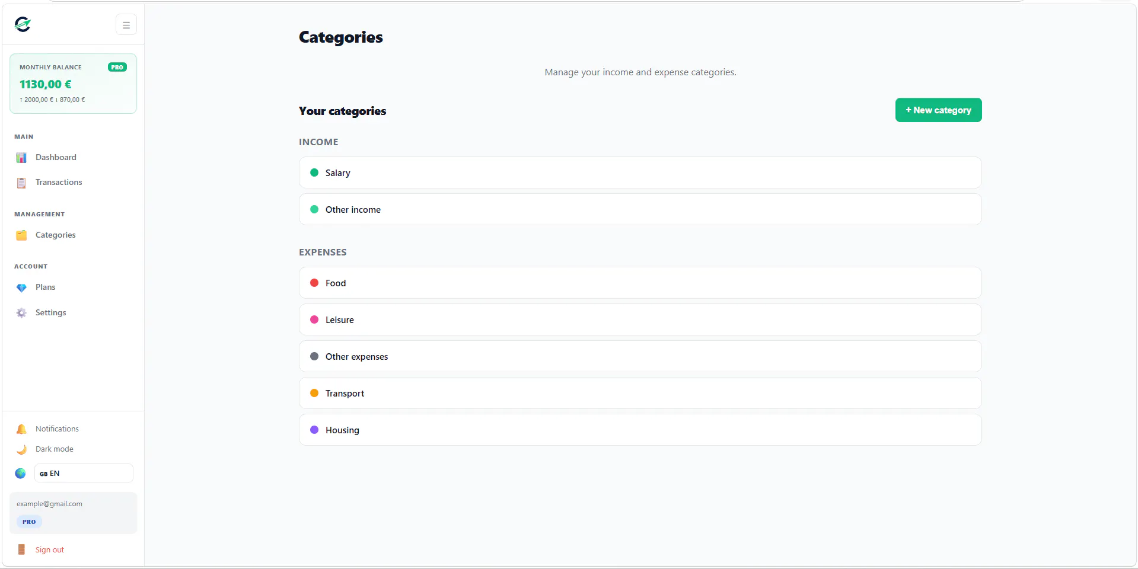Click the globe language icon
The image size is (1138, 569).
click(x=21, y=474)
